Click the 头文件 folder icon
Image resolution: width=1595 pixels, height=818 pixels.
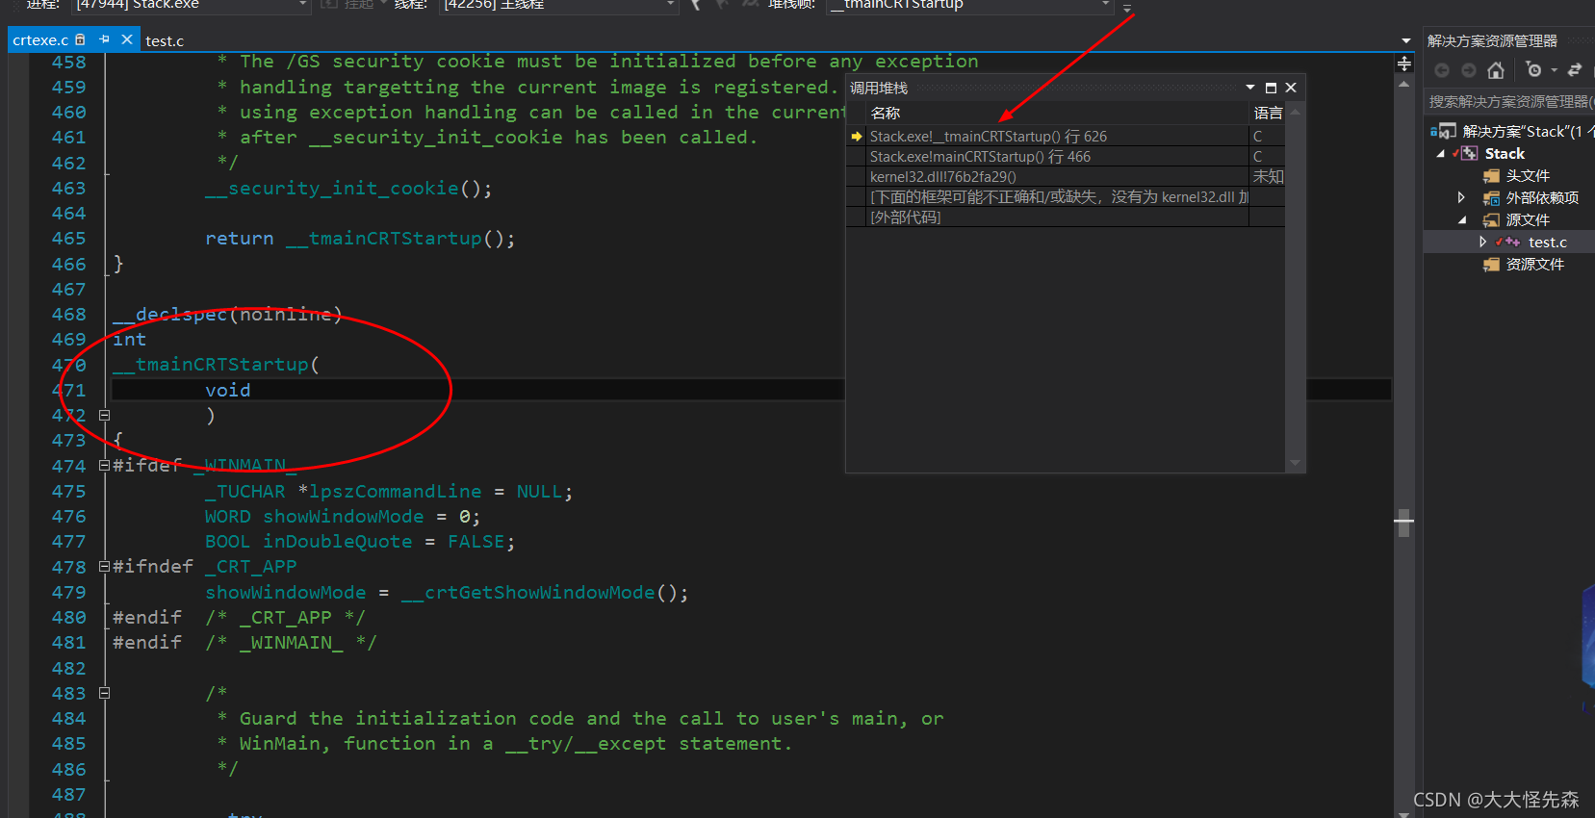click(1491, 176)
